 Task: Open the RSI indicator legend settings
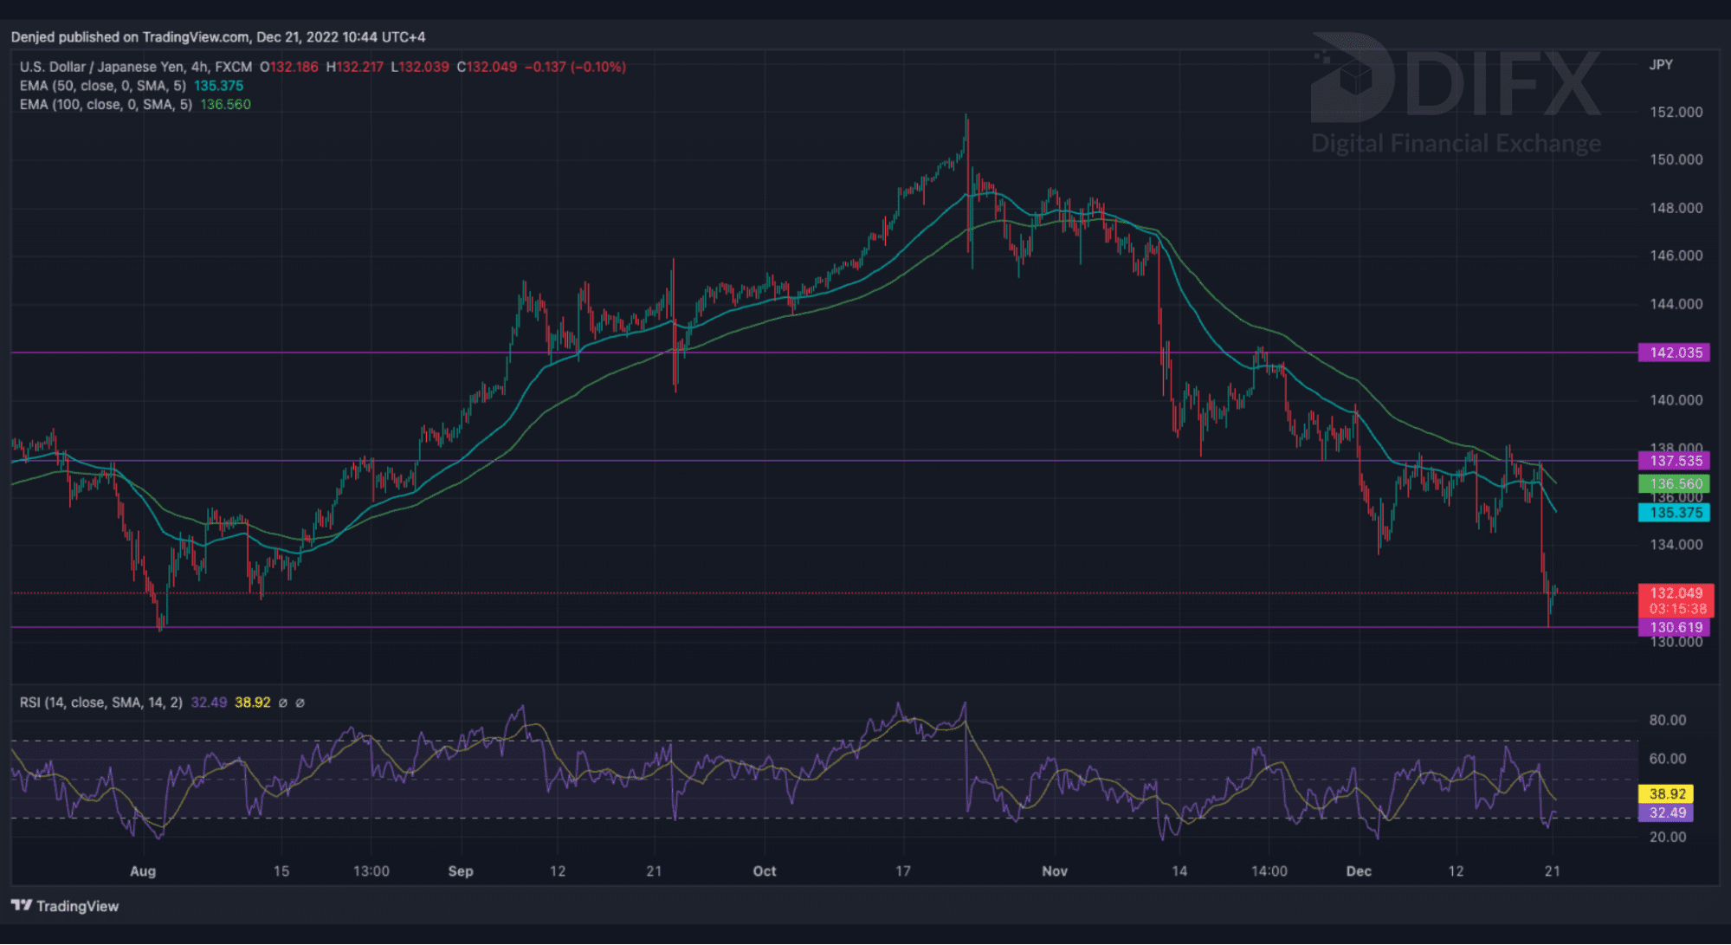coord(100,702)
